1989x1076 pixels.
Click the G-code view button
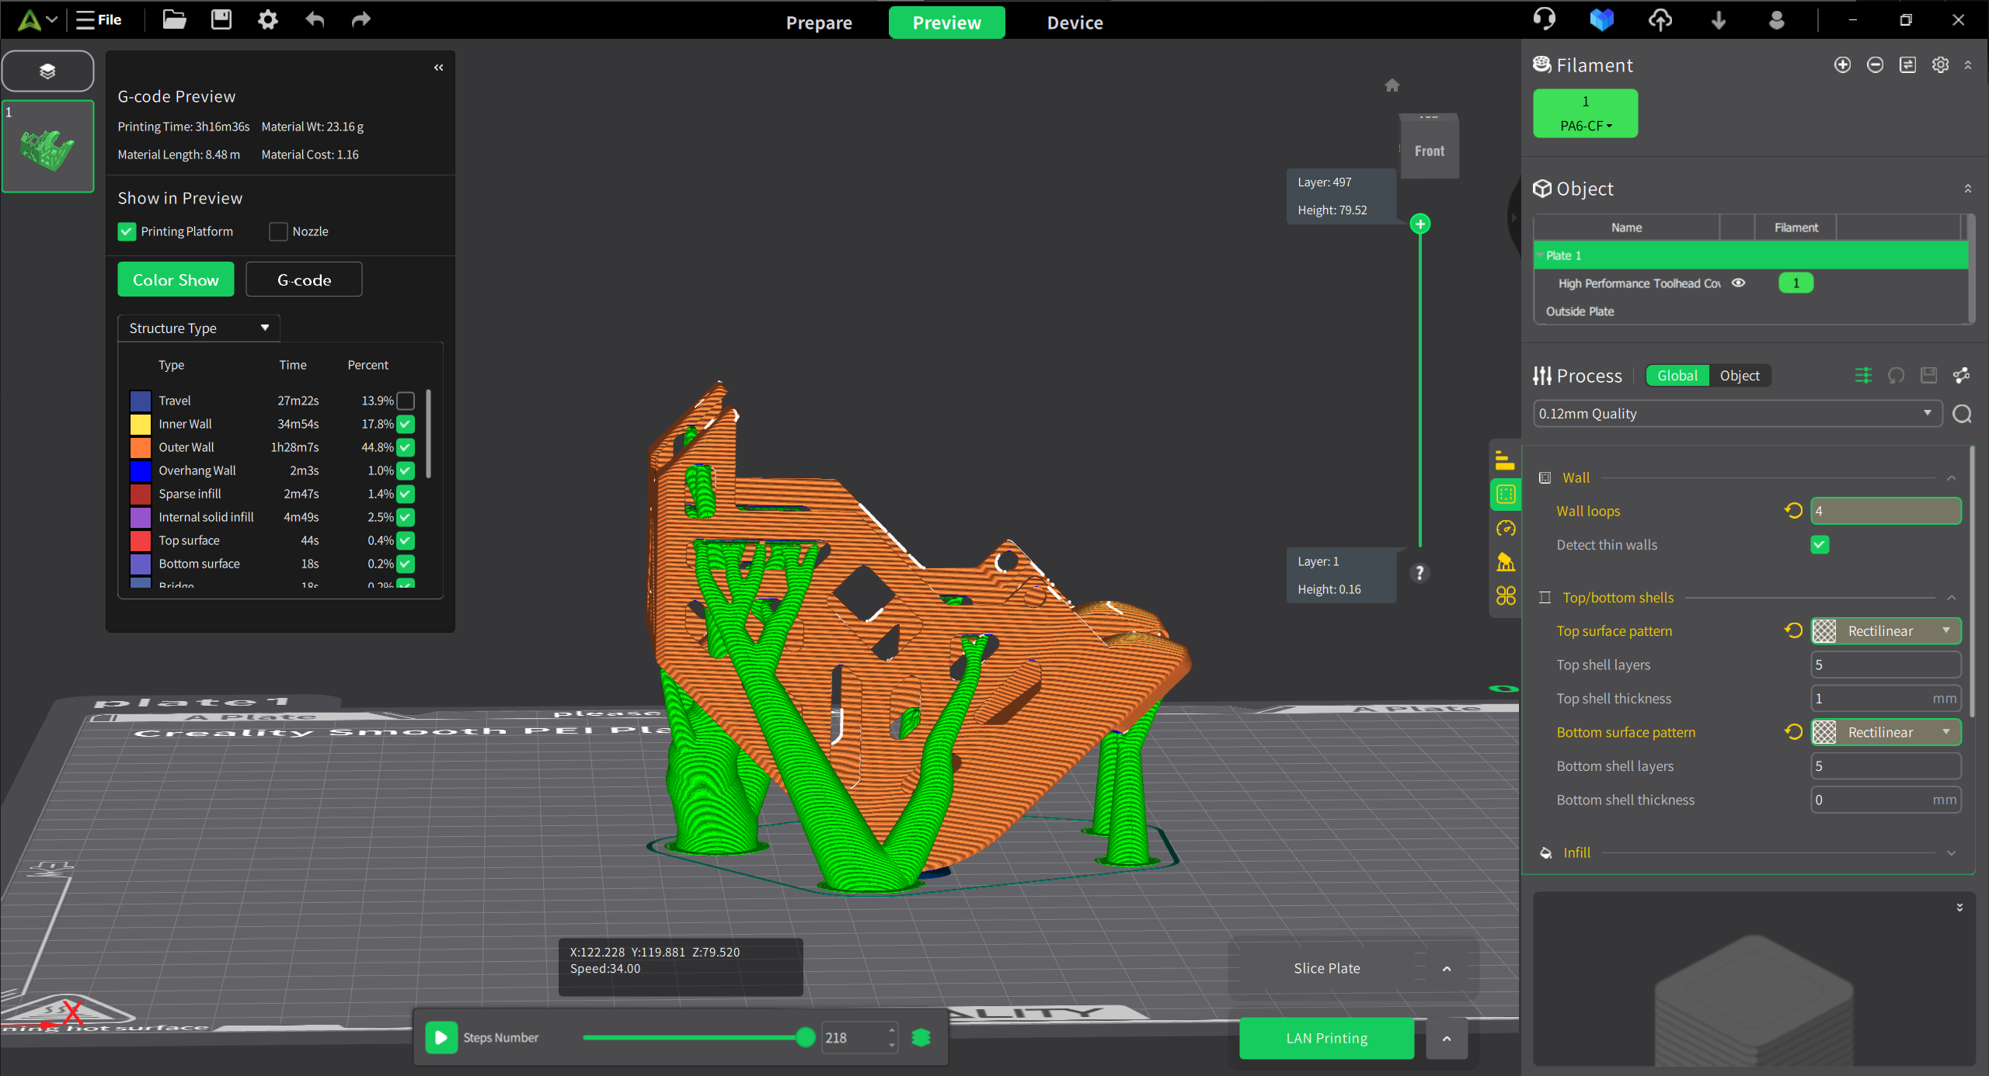point(304,280)
